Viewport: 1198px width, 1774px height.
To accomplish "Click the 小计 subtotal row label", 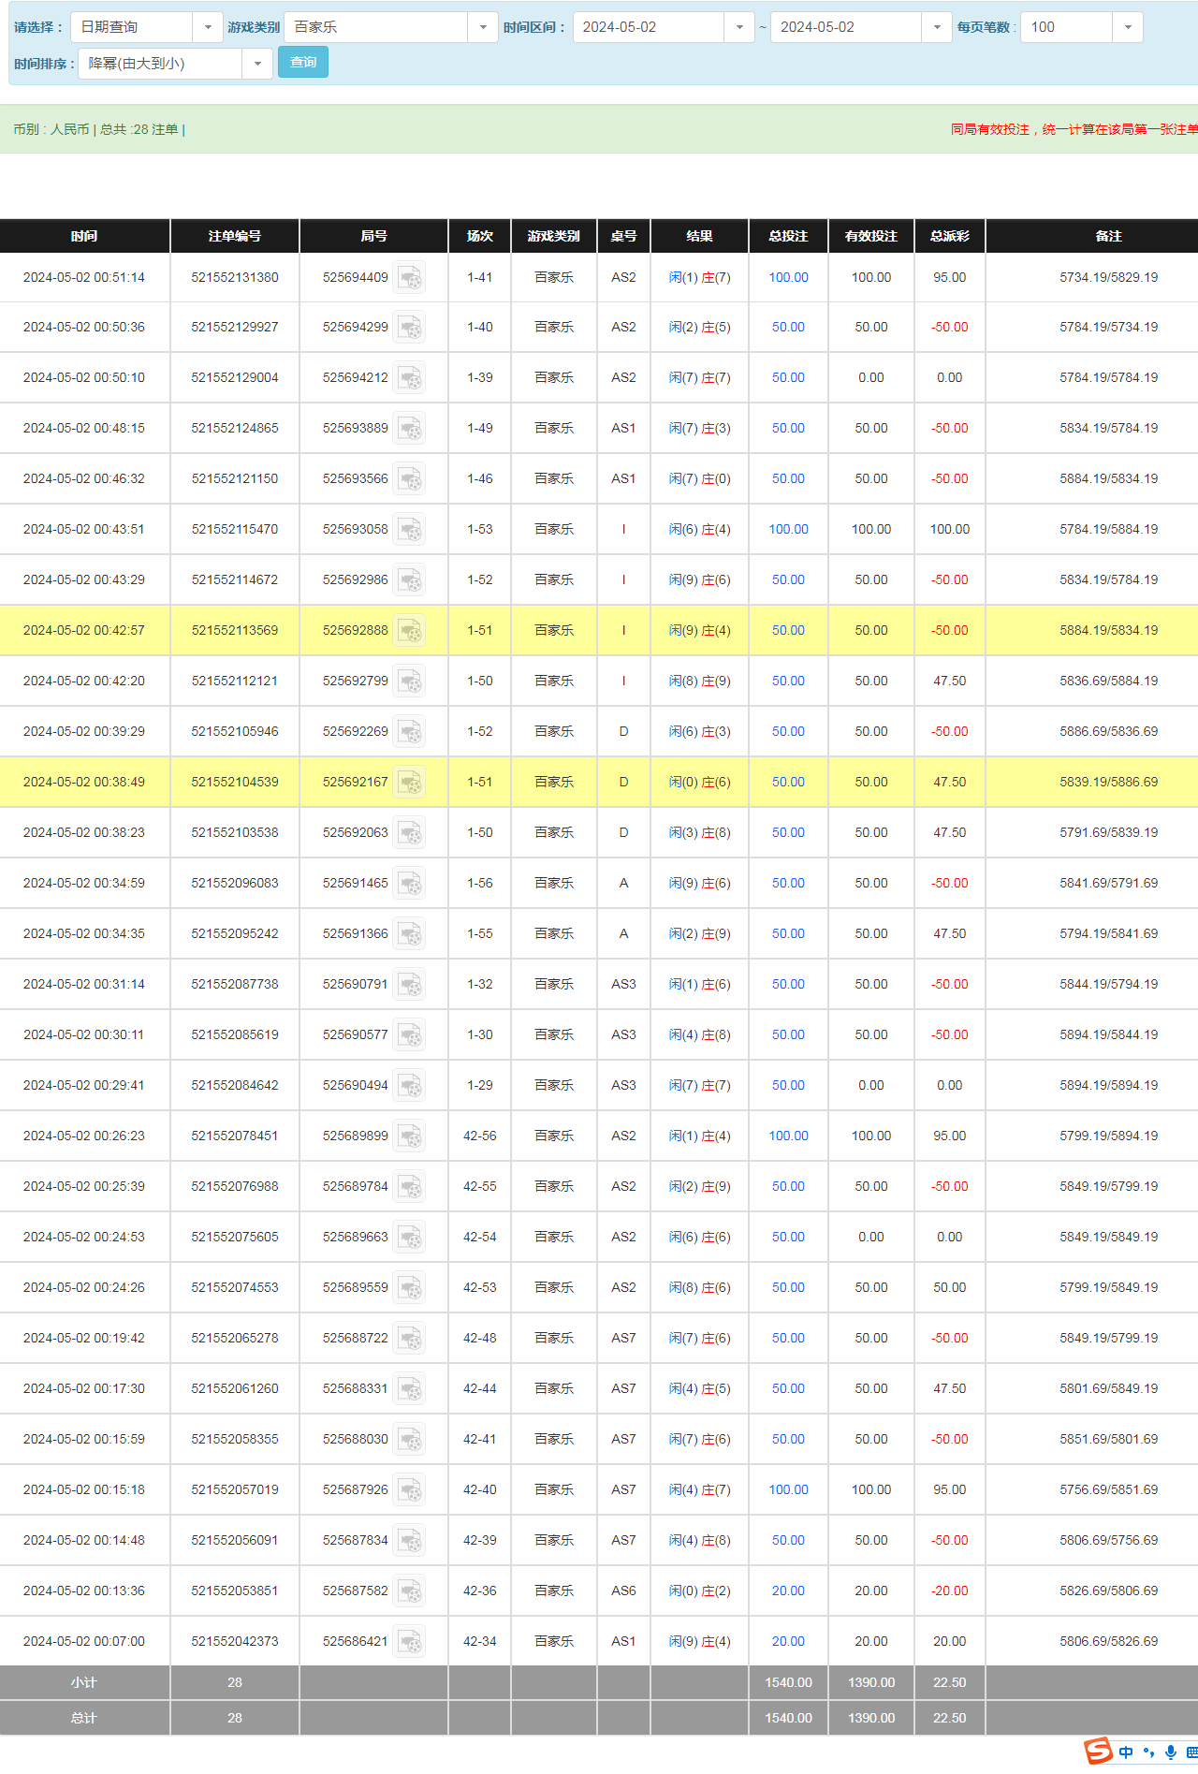I will click(x=84, y=1683).
